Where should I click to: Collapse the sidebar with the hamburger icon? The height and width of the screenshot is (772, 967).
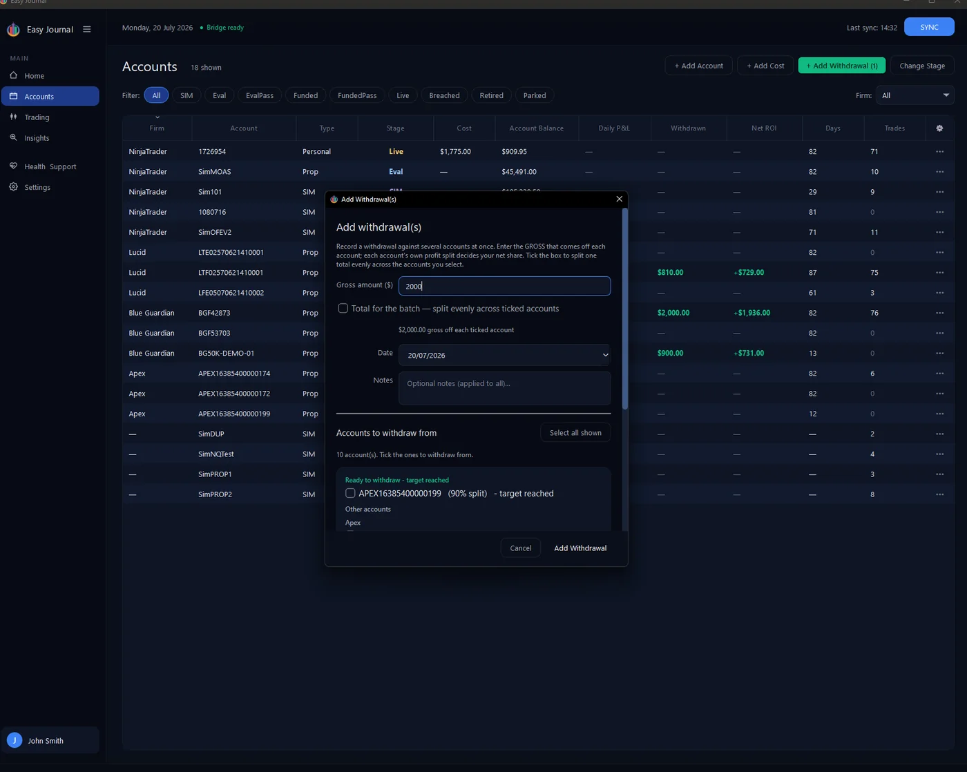87,29
